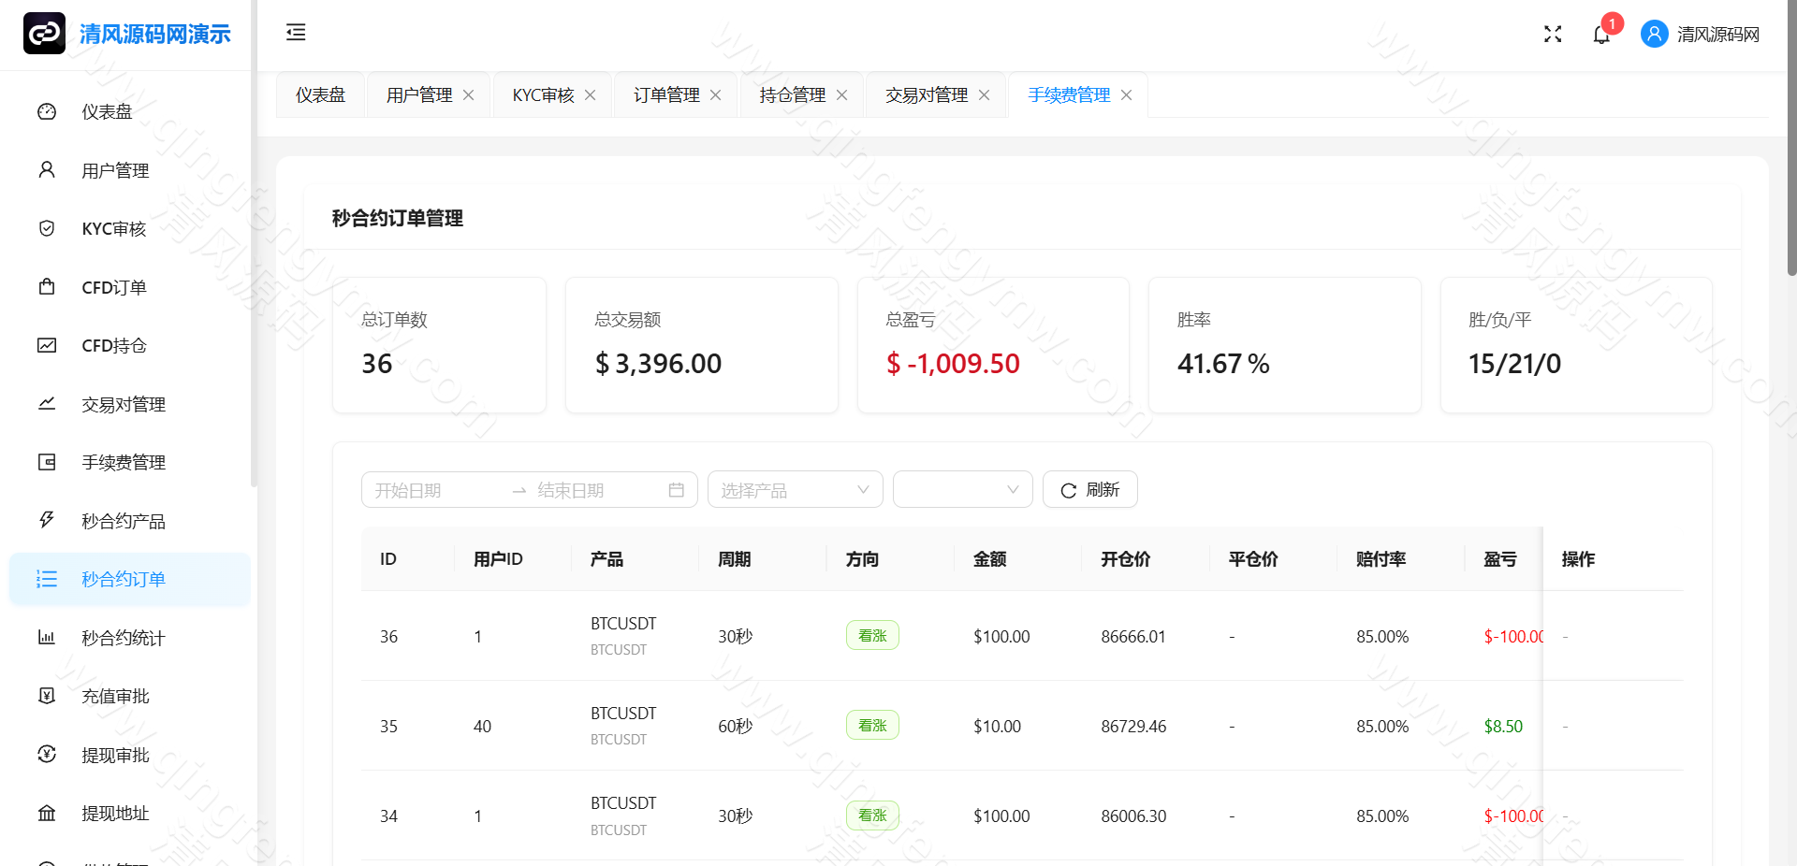Image resolution: width=1797 pixels, height=866 pixels.
Task: Close the 手续费管理 tab
Action: click(x=1126, y=94)
